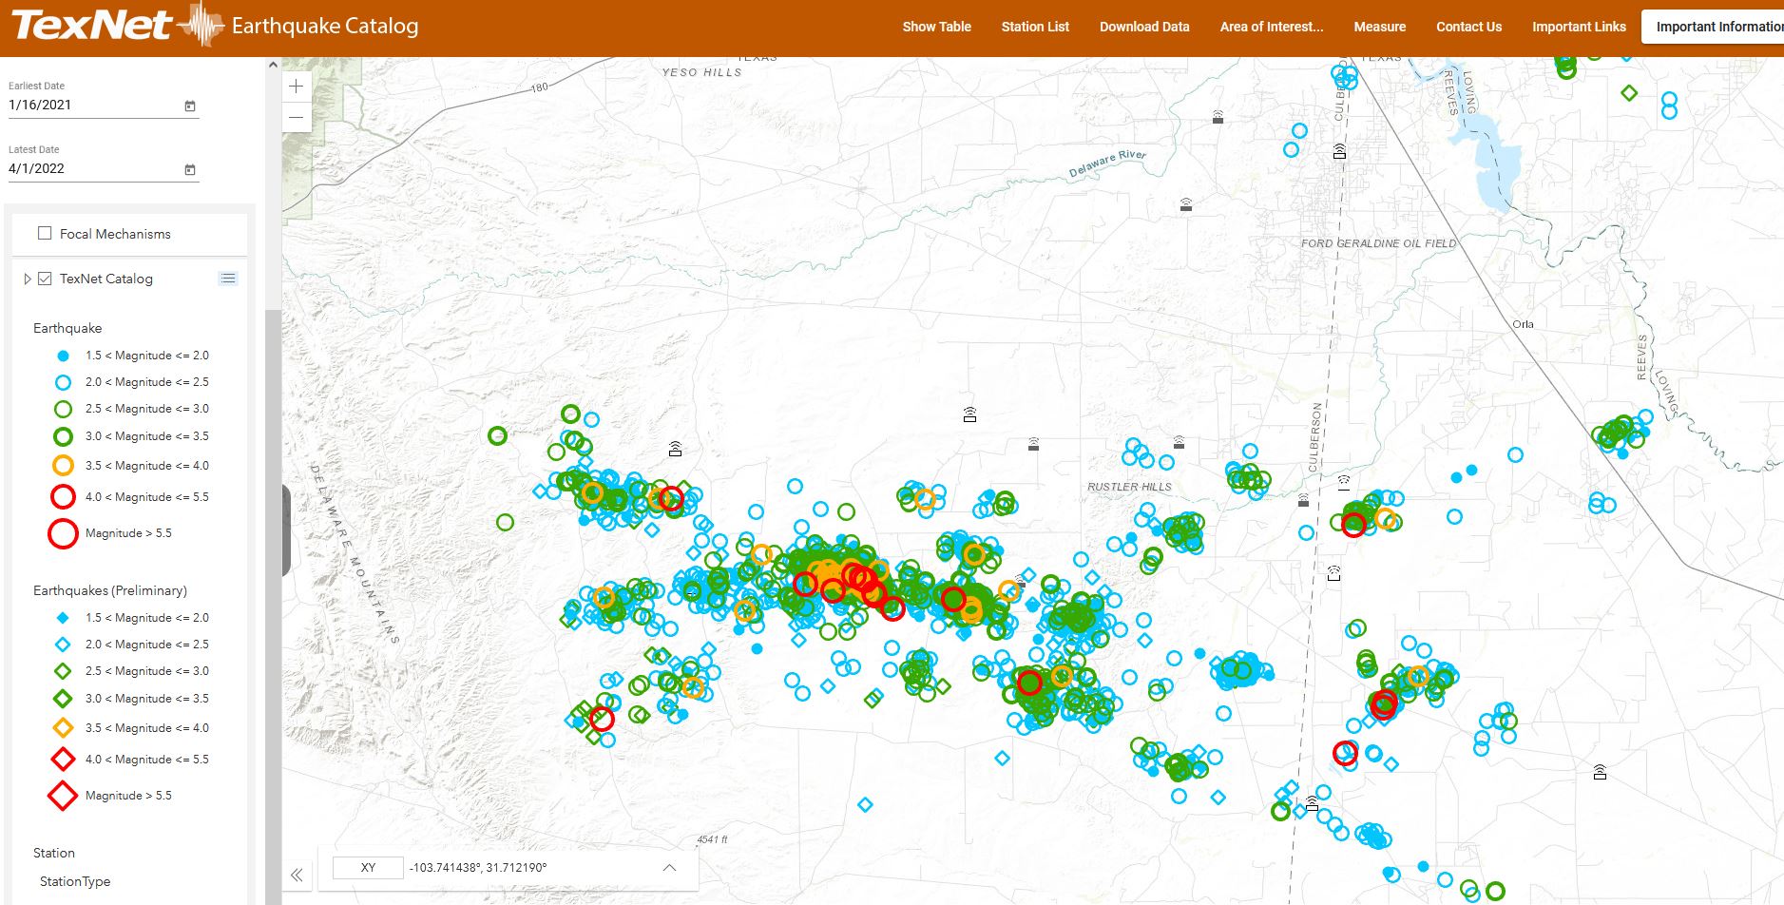Enable the Focal Mechanisms checkbox
The width and height of the screenshot is (1784, 905).
click(x=45, y=233)
